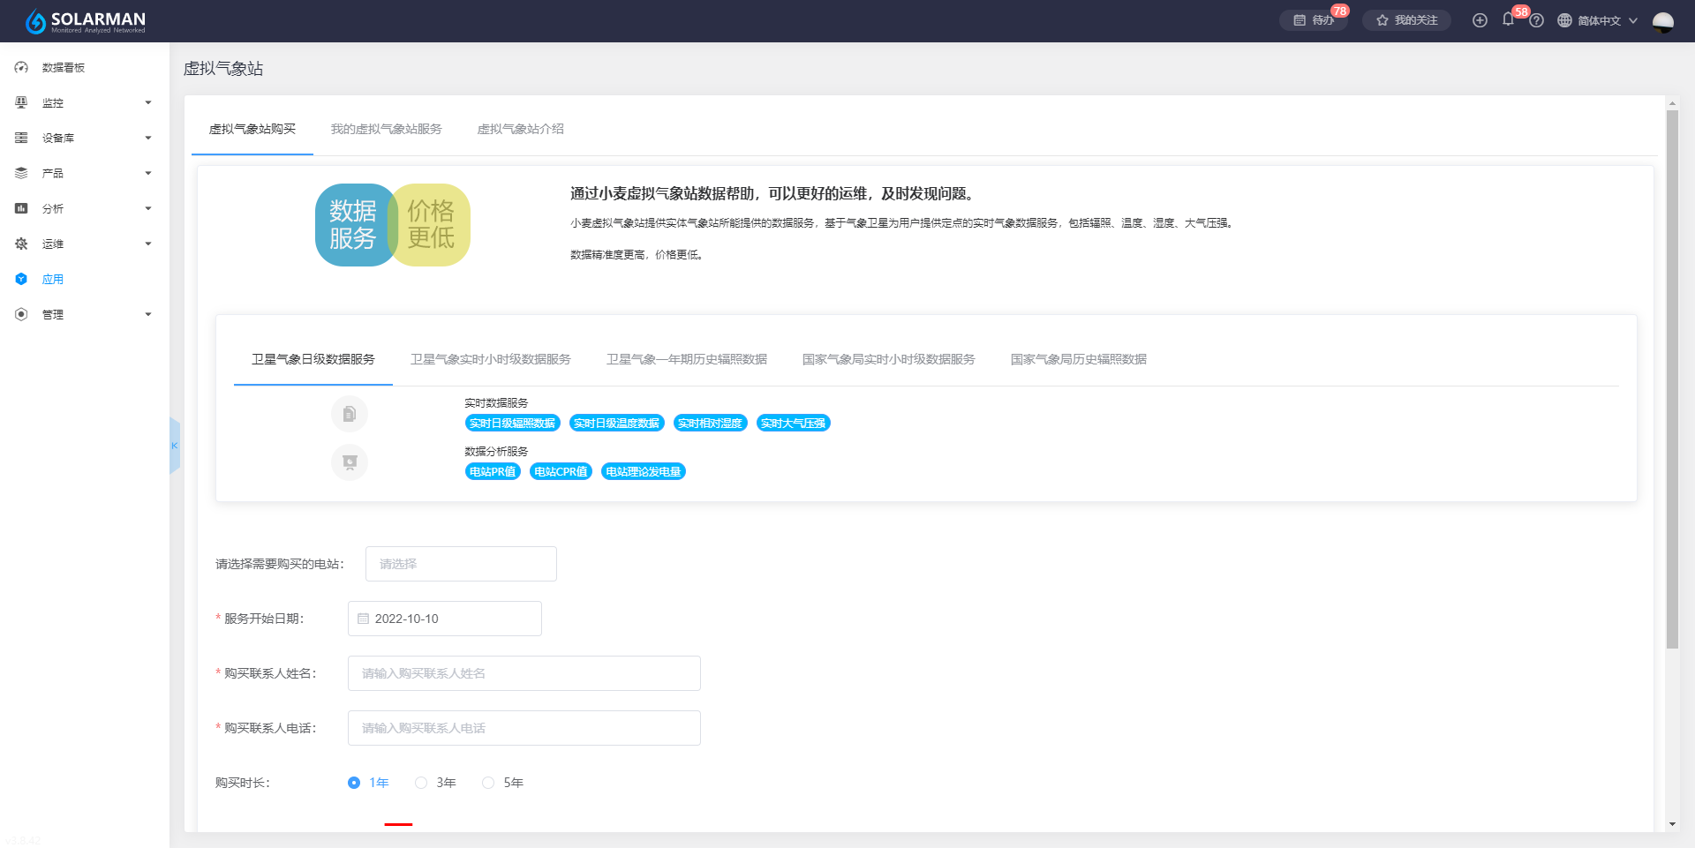Click the notification bell icon

click(1508, 20)
